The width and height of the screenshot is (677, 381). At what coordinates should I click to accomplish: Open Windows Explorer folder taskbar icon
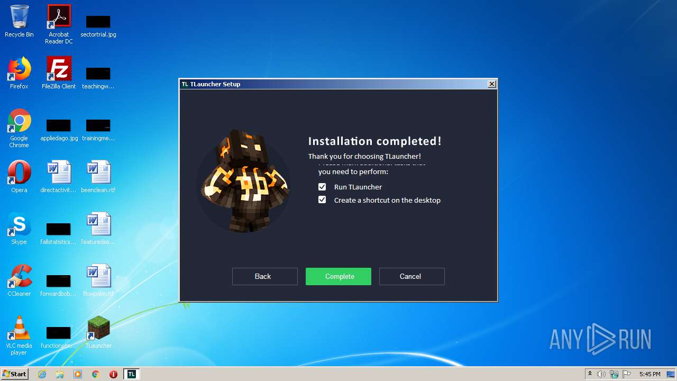[60, 374]
